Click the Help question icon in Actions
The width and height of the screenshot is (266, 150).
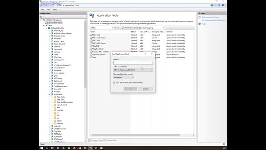199,24
